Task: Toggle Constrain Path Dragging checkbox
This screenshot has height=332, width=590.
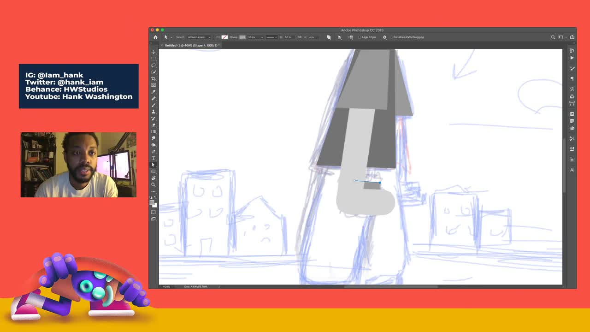Action: pos(391,37)
